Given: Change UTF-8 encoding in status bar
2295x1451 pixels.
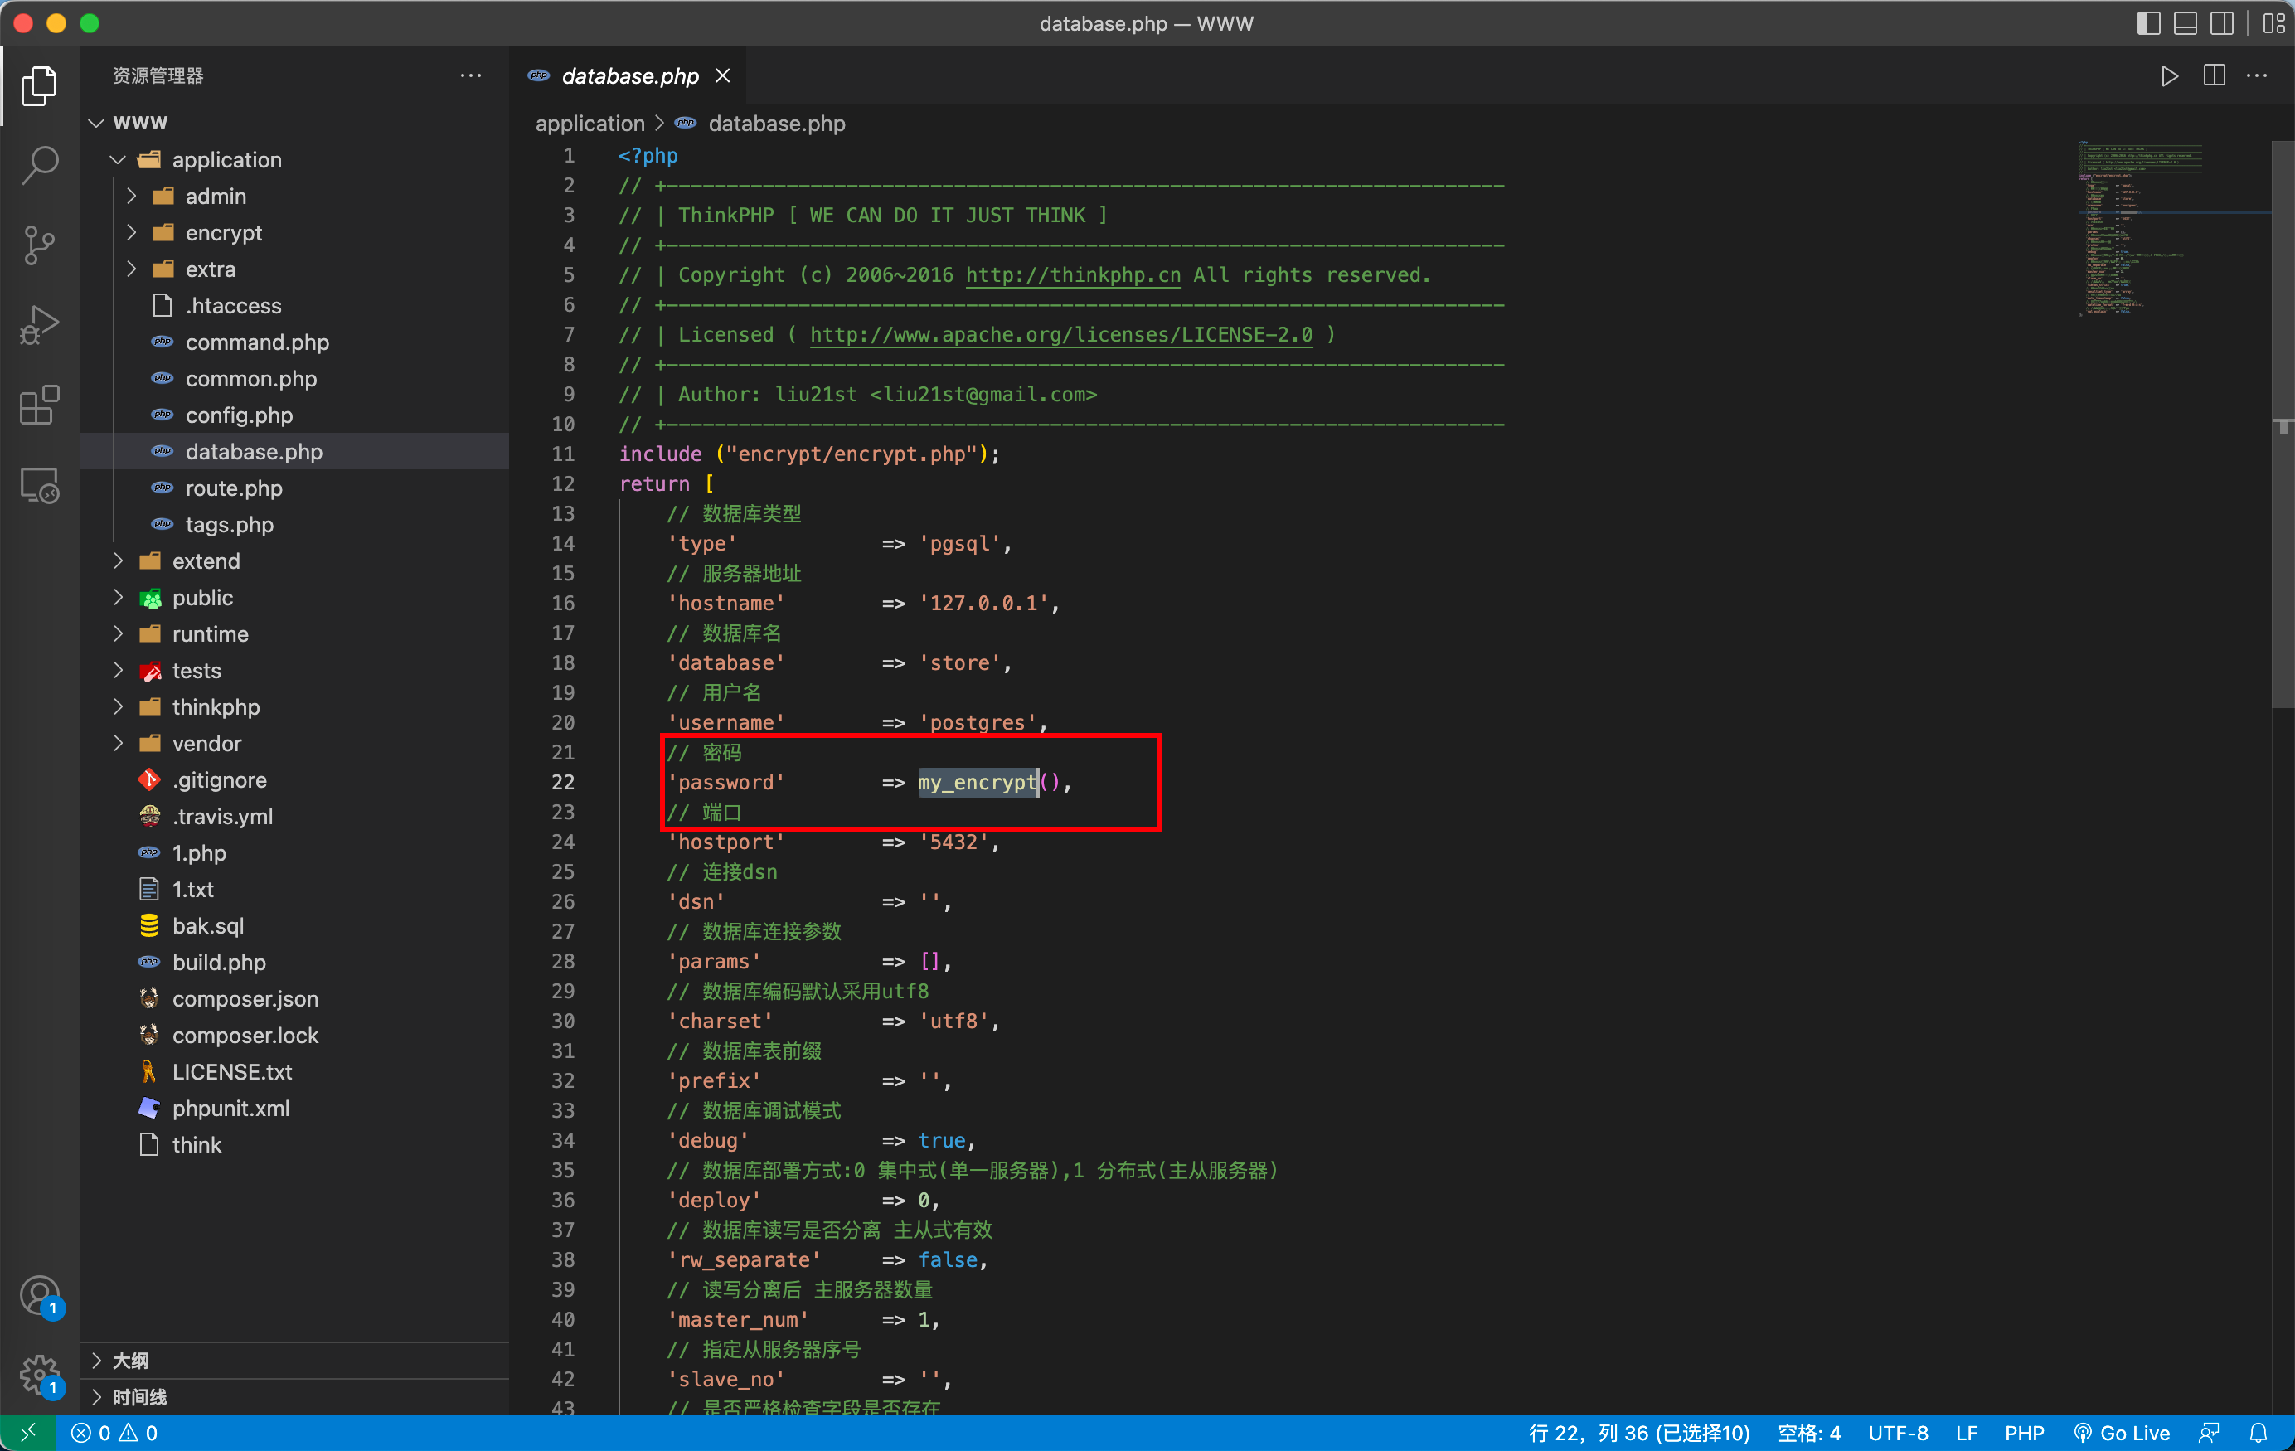Looking at the screenshot, I should 1898,1432.
